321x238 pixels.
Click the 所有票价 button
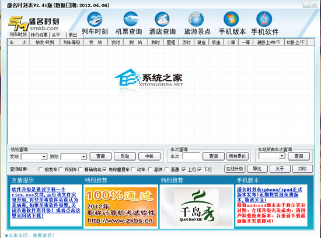(238, 157)
